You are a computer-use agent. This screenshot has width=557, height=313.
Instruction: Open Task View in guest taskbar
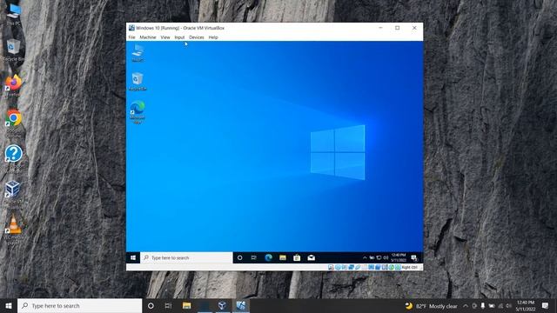coord(253,257)
